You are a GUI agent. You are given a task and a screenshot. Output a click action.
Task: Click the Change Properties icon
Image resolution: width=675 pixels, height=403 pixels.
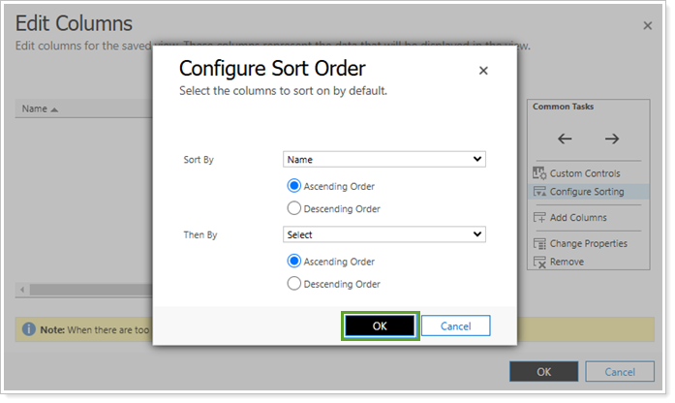pos(540,244)
